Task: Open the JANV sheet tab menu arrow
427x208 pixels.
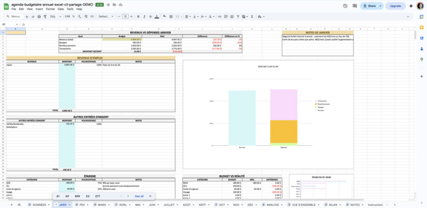Action: point(69,205)
